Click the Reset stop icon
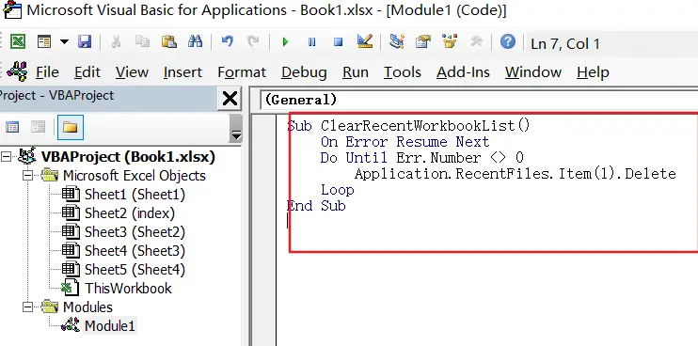The height and width of the screenshot is (346, 698). pos(339,42)
